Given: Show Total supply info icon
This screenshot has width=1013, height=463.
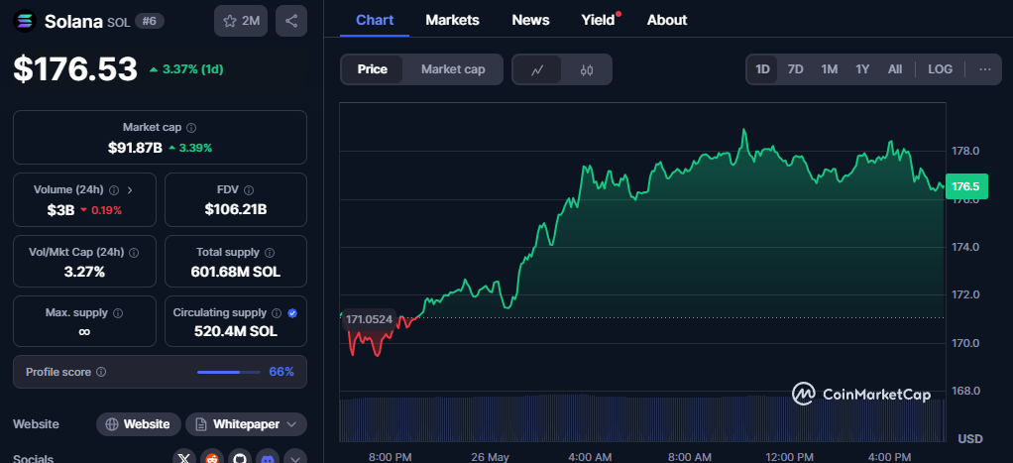Looking at the screenshot, I should click(270, 252).
